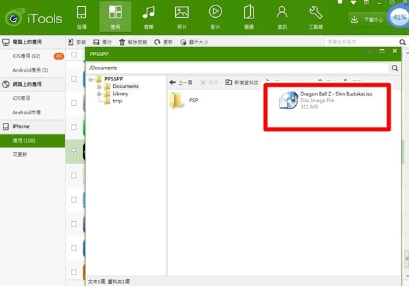Click the 電腦上的應用 section header
This screenshot has height=286, width=409.
[32, 42]
